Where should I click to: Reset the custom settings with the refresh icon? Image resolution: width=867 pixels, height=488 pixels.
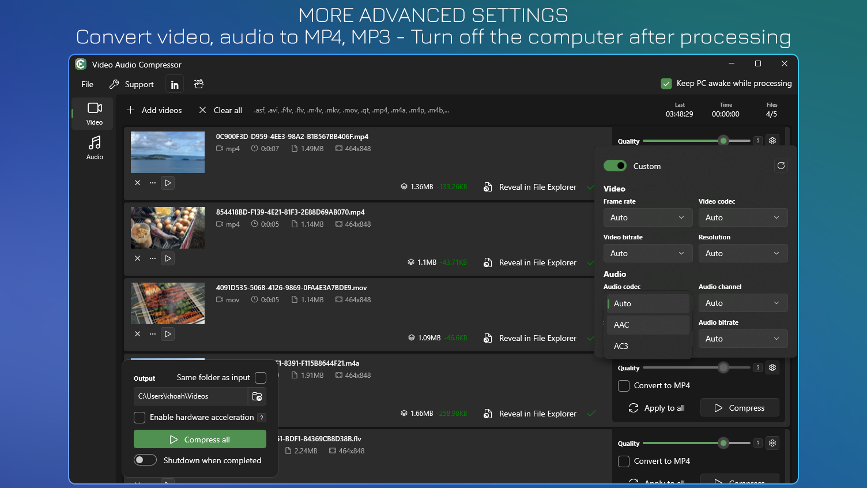click(781, 166)
